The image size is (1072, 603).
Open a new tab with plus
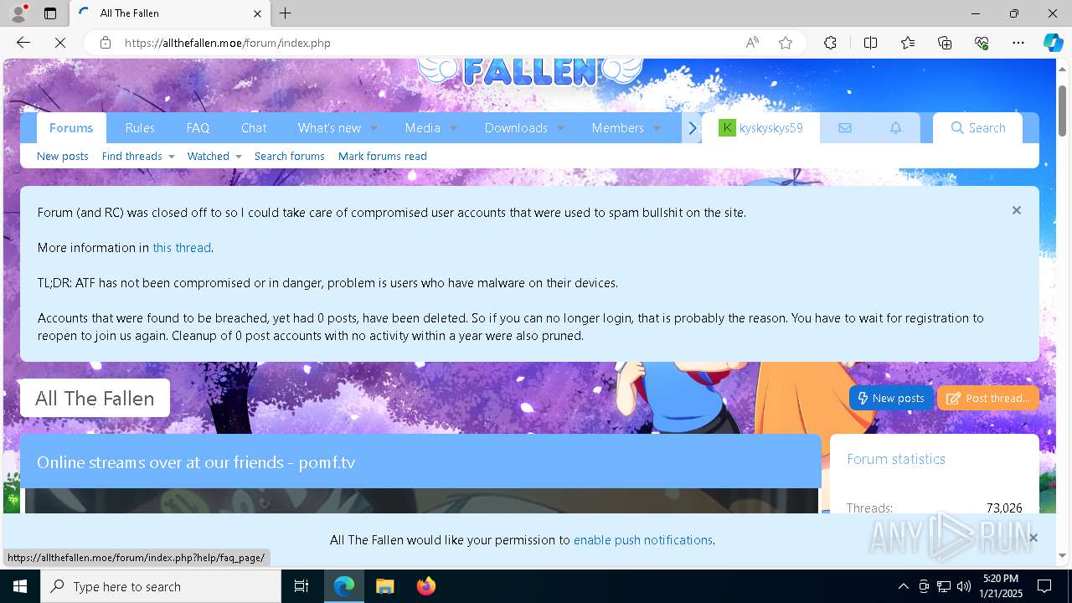pos(286,13)
